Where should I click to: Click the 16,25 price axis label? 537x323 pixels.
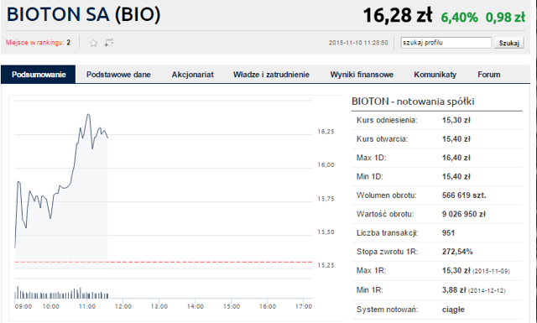tap(326, 132)
